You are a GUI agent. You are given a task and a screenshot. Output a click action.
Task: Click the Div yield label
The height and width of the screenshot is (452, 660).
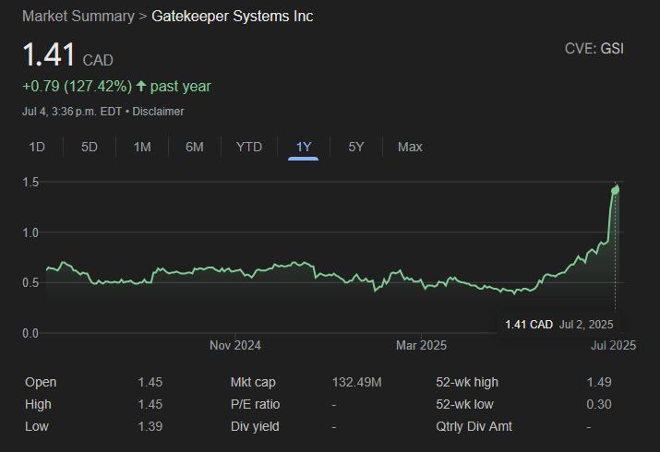pos(255,426)
